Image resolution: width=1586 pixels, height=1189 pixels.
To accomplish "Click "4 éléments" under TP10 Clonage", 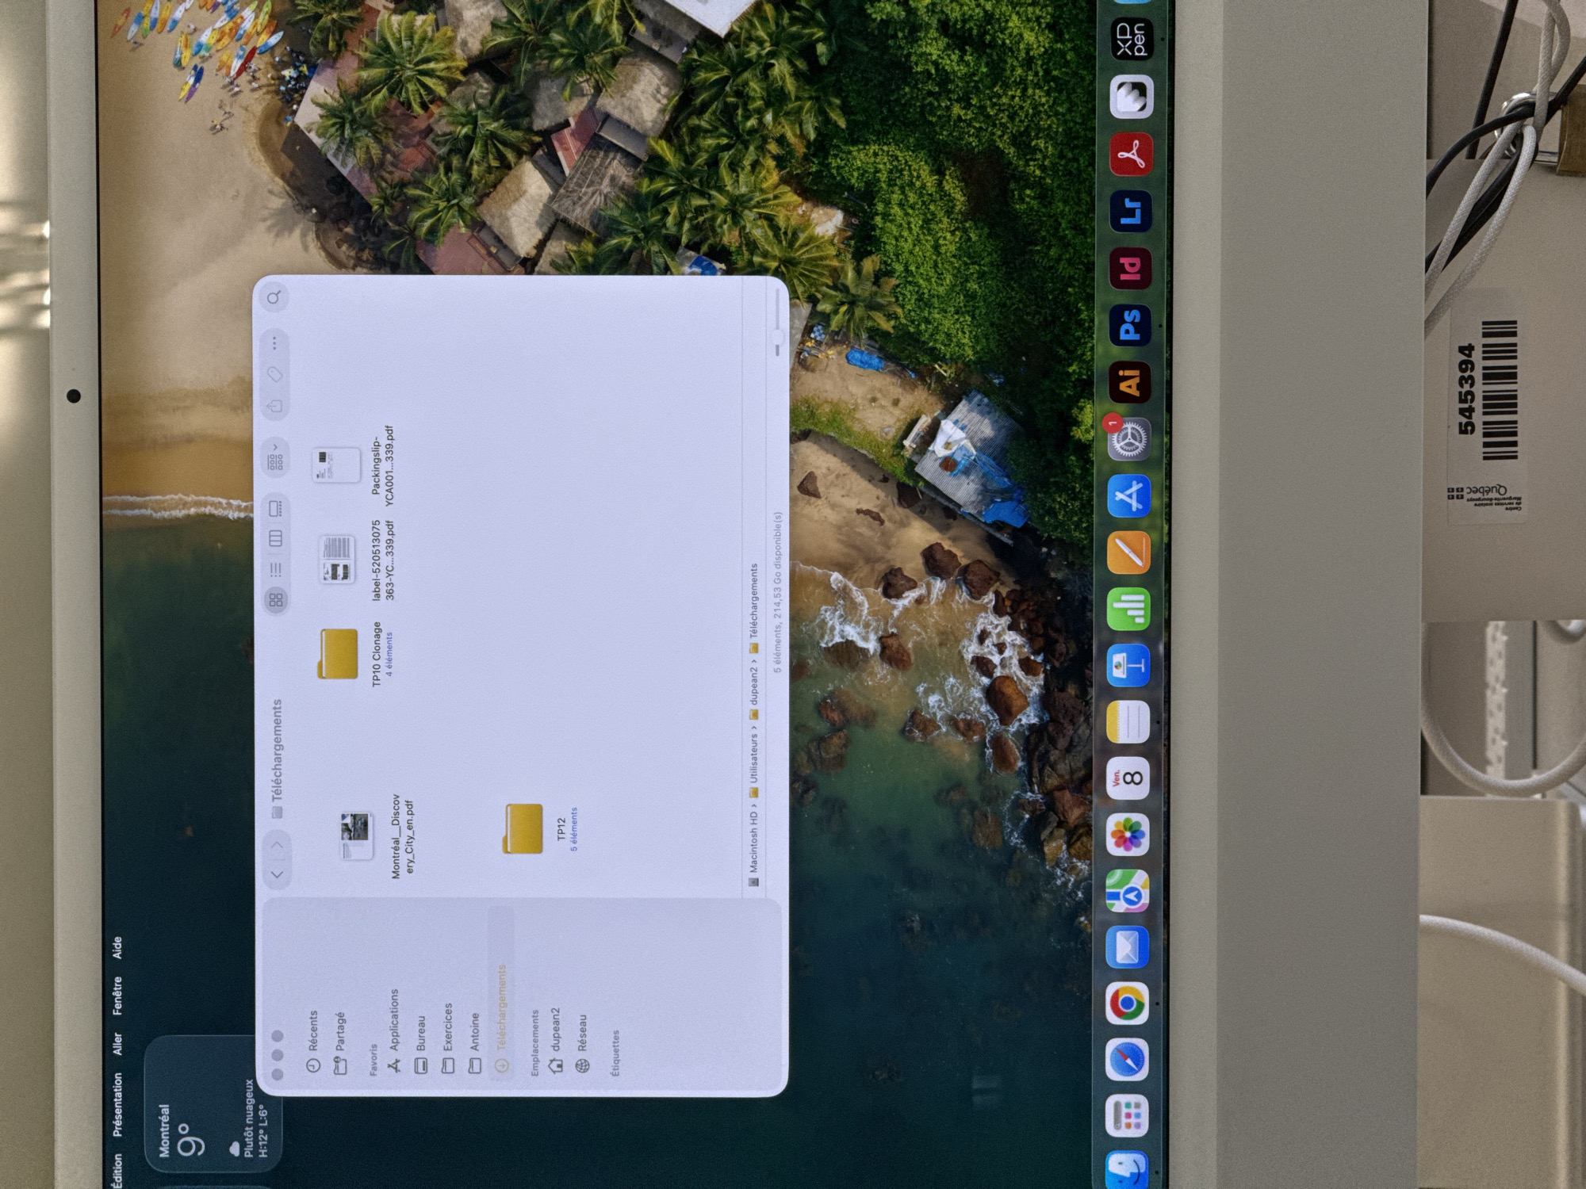I will (x=389, y=654).
